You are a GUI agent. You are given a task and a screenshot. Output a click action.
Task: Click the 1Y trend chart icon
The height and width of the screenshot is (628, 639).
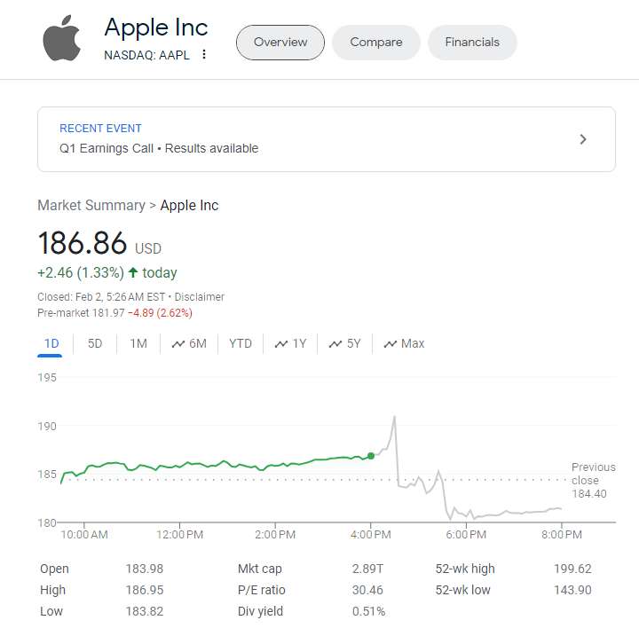click(x=281, y=344)
